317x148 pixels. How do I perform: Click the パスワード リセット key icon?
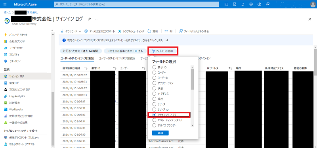pyautogui.click(x=6, y=35)
